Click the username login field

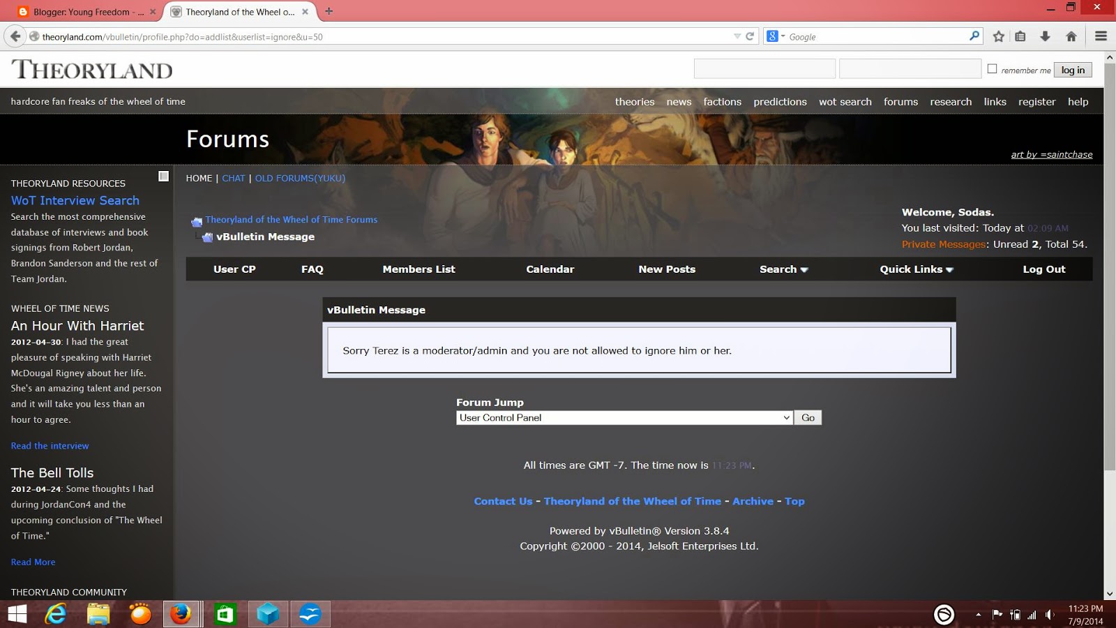click(x=764, y=69)
